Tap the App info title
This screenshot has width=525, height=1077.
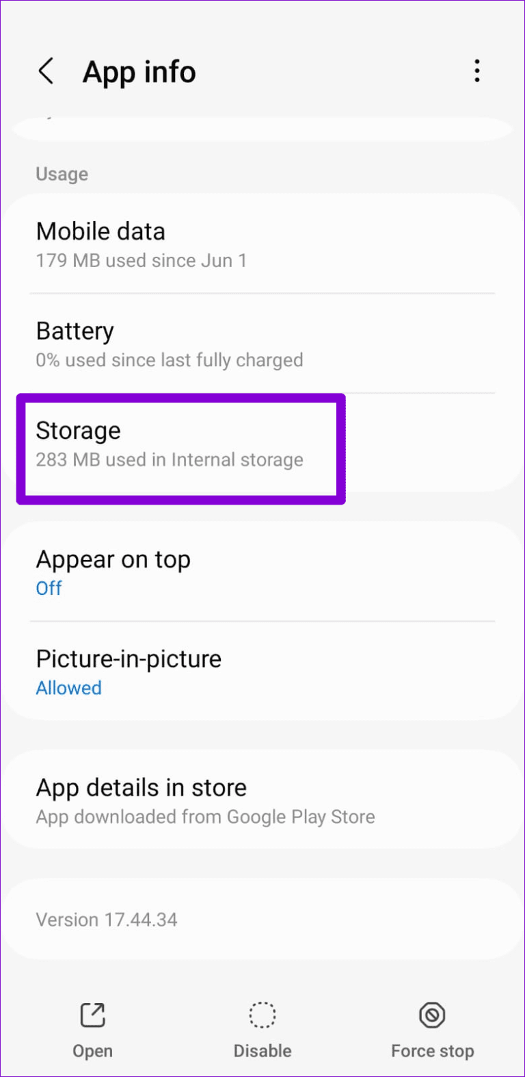[139, 72]
